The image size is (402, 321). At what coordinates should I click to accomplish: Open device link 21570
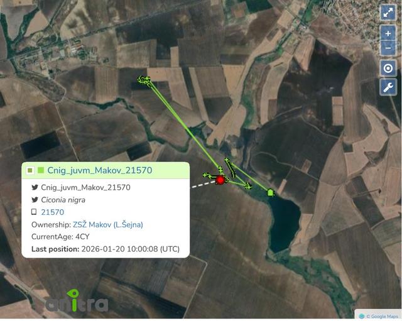53,212
